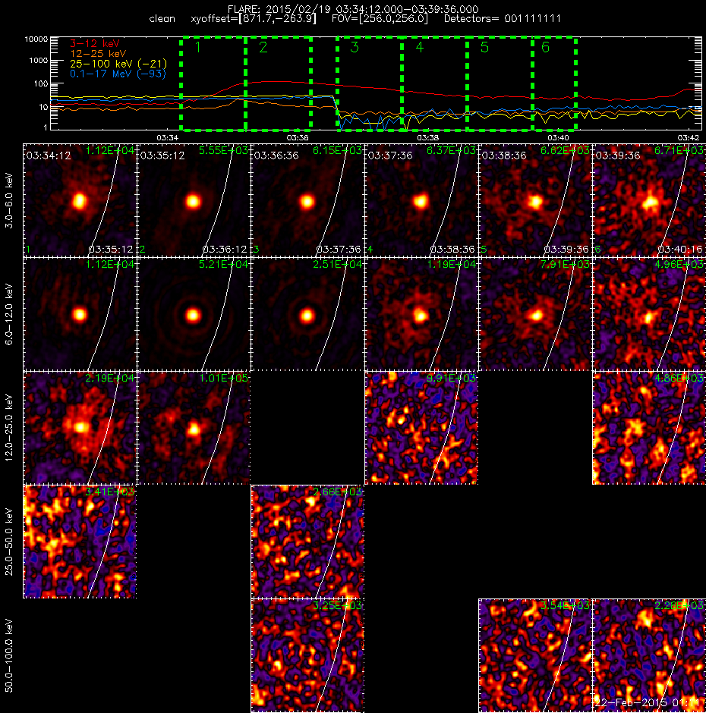Select interval number 1 in the light curve

point(213,83)
